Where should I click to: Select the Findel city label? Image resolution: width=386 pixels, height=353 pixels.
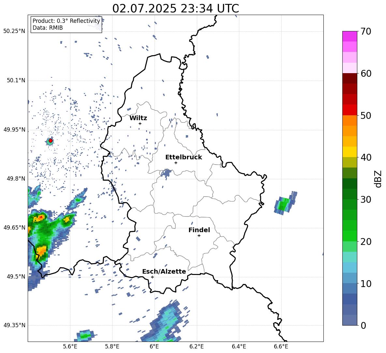[199, 230]
